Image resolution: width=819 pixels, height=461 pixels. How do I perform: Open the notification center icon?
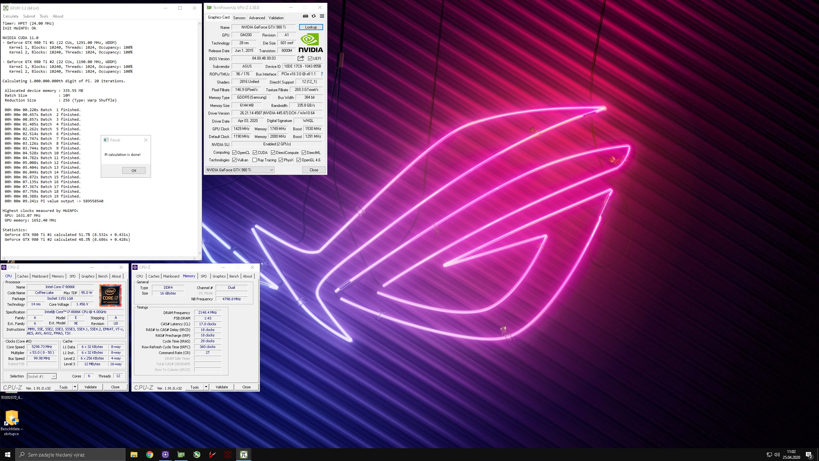point(809,455)
